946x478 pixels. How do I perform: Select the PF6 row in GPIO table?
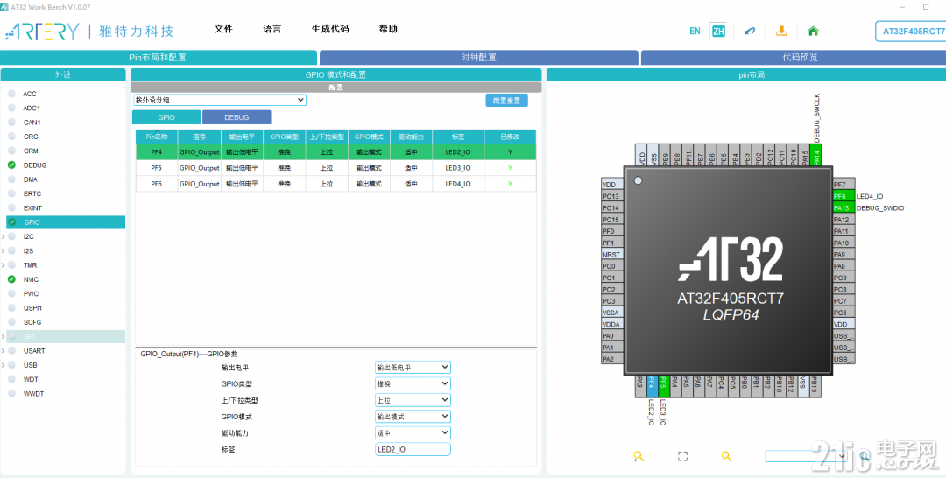(335, 184)
